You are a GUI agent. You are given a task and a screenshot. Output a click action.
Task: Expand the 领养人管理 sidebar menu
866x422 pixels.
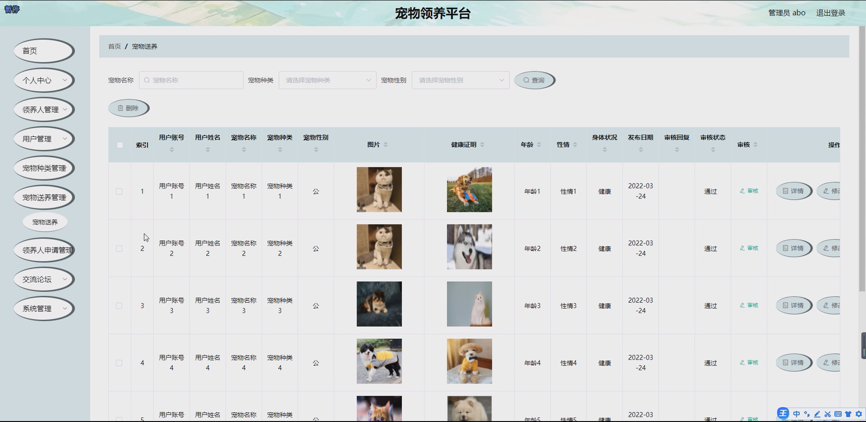click(44, 109)
